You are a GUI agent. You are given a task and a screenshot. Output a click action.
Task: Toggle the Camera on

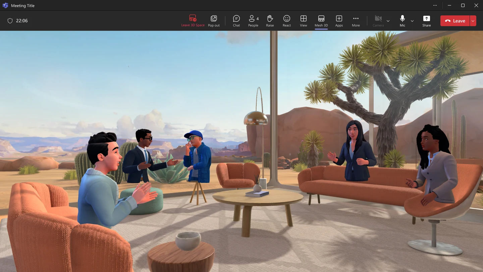click(x=378, y=21)
